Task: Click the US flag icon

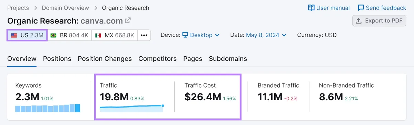Action: (14, 35)
